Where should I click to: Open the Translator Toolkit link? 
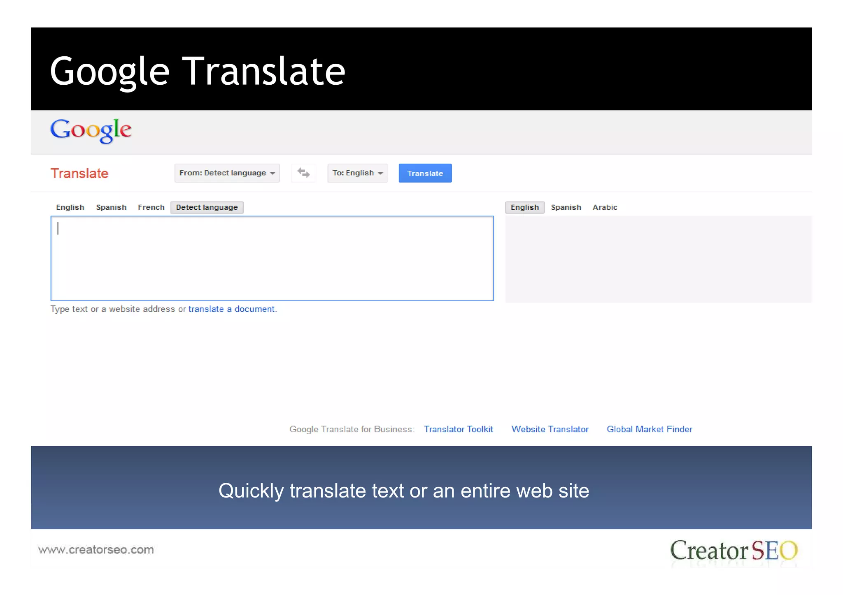(459, 429)
